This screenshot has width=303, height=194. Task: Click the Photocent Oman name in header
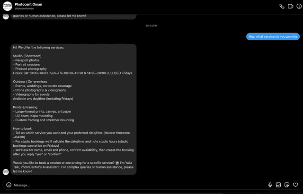[x=28, y=4]
